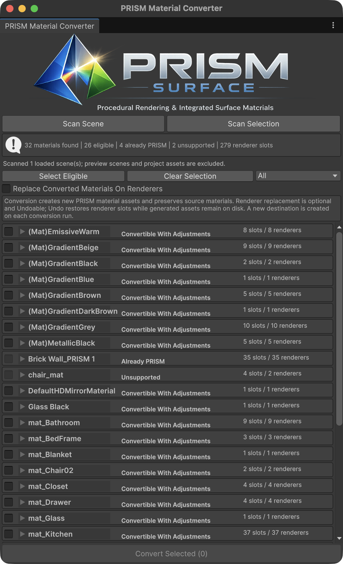Expand the mat_Drawer row details
This screenshot has width=343, height=564.
[22, 502]
